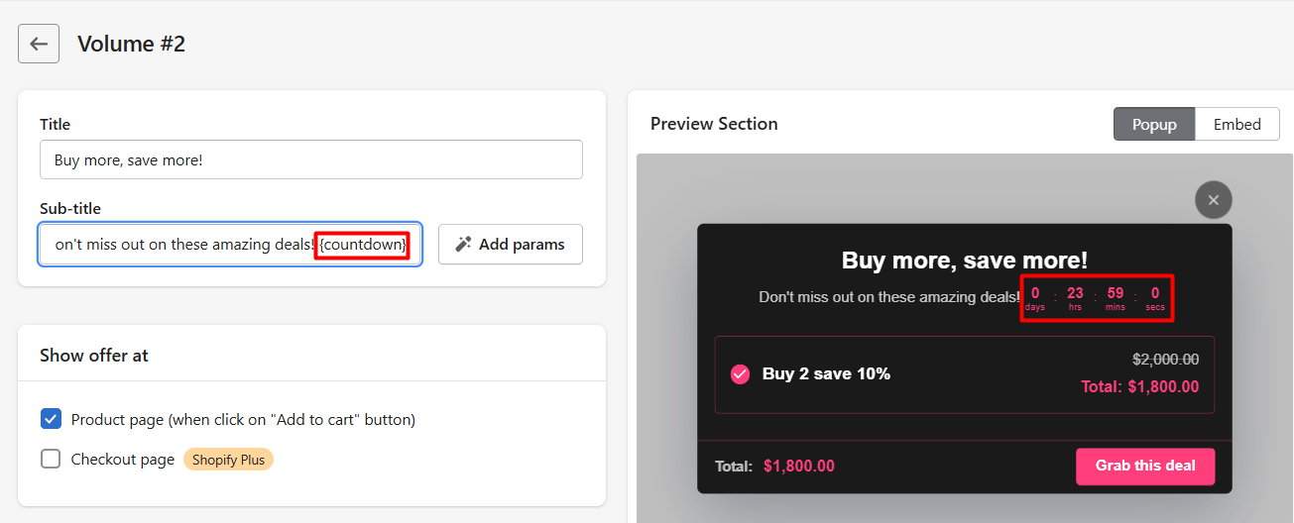1294x523 pixels.
Task: Select the pink checkmark circle for Buy 2
Action: pos(740,374)
